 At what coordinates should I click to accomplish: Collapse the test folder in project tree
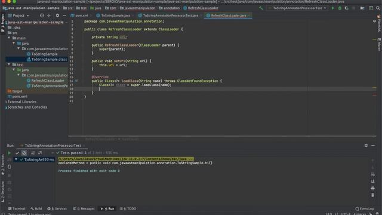(x=9, y=64)
